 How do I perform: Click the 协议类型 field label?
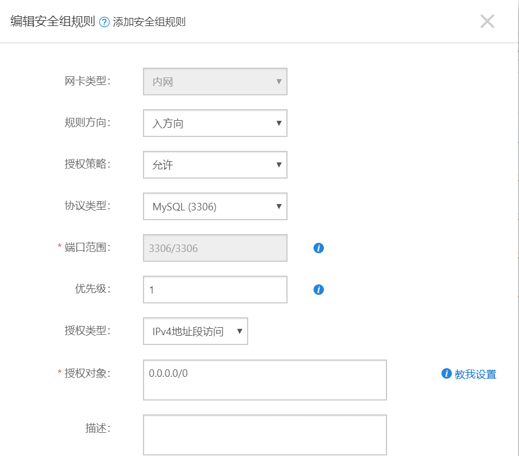coord(87,206)
